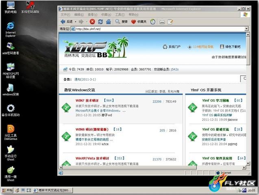
Task: Open the 安装好后没有声音 post link
Action: (214, 139)
